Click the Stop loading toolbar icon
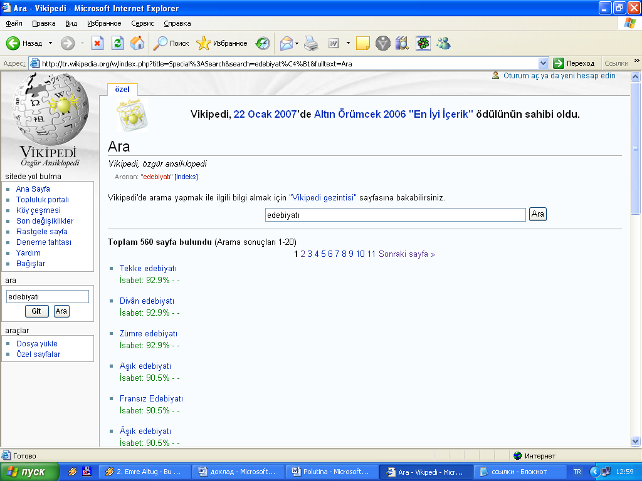 [x=97, y=43]
